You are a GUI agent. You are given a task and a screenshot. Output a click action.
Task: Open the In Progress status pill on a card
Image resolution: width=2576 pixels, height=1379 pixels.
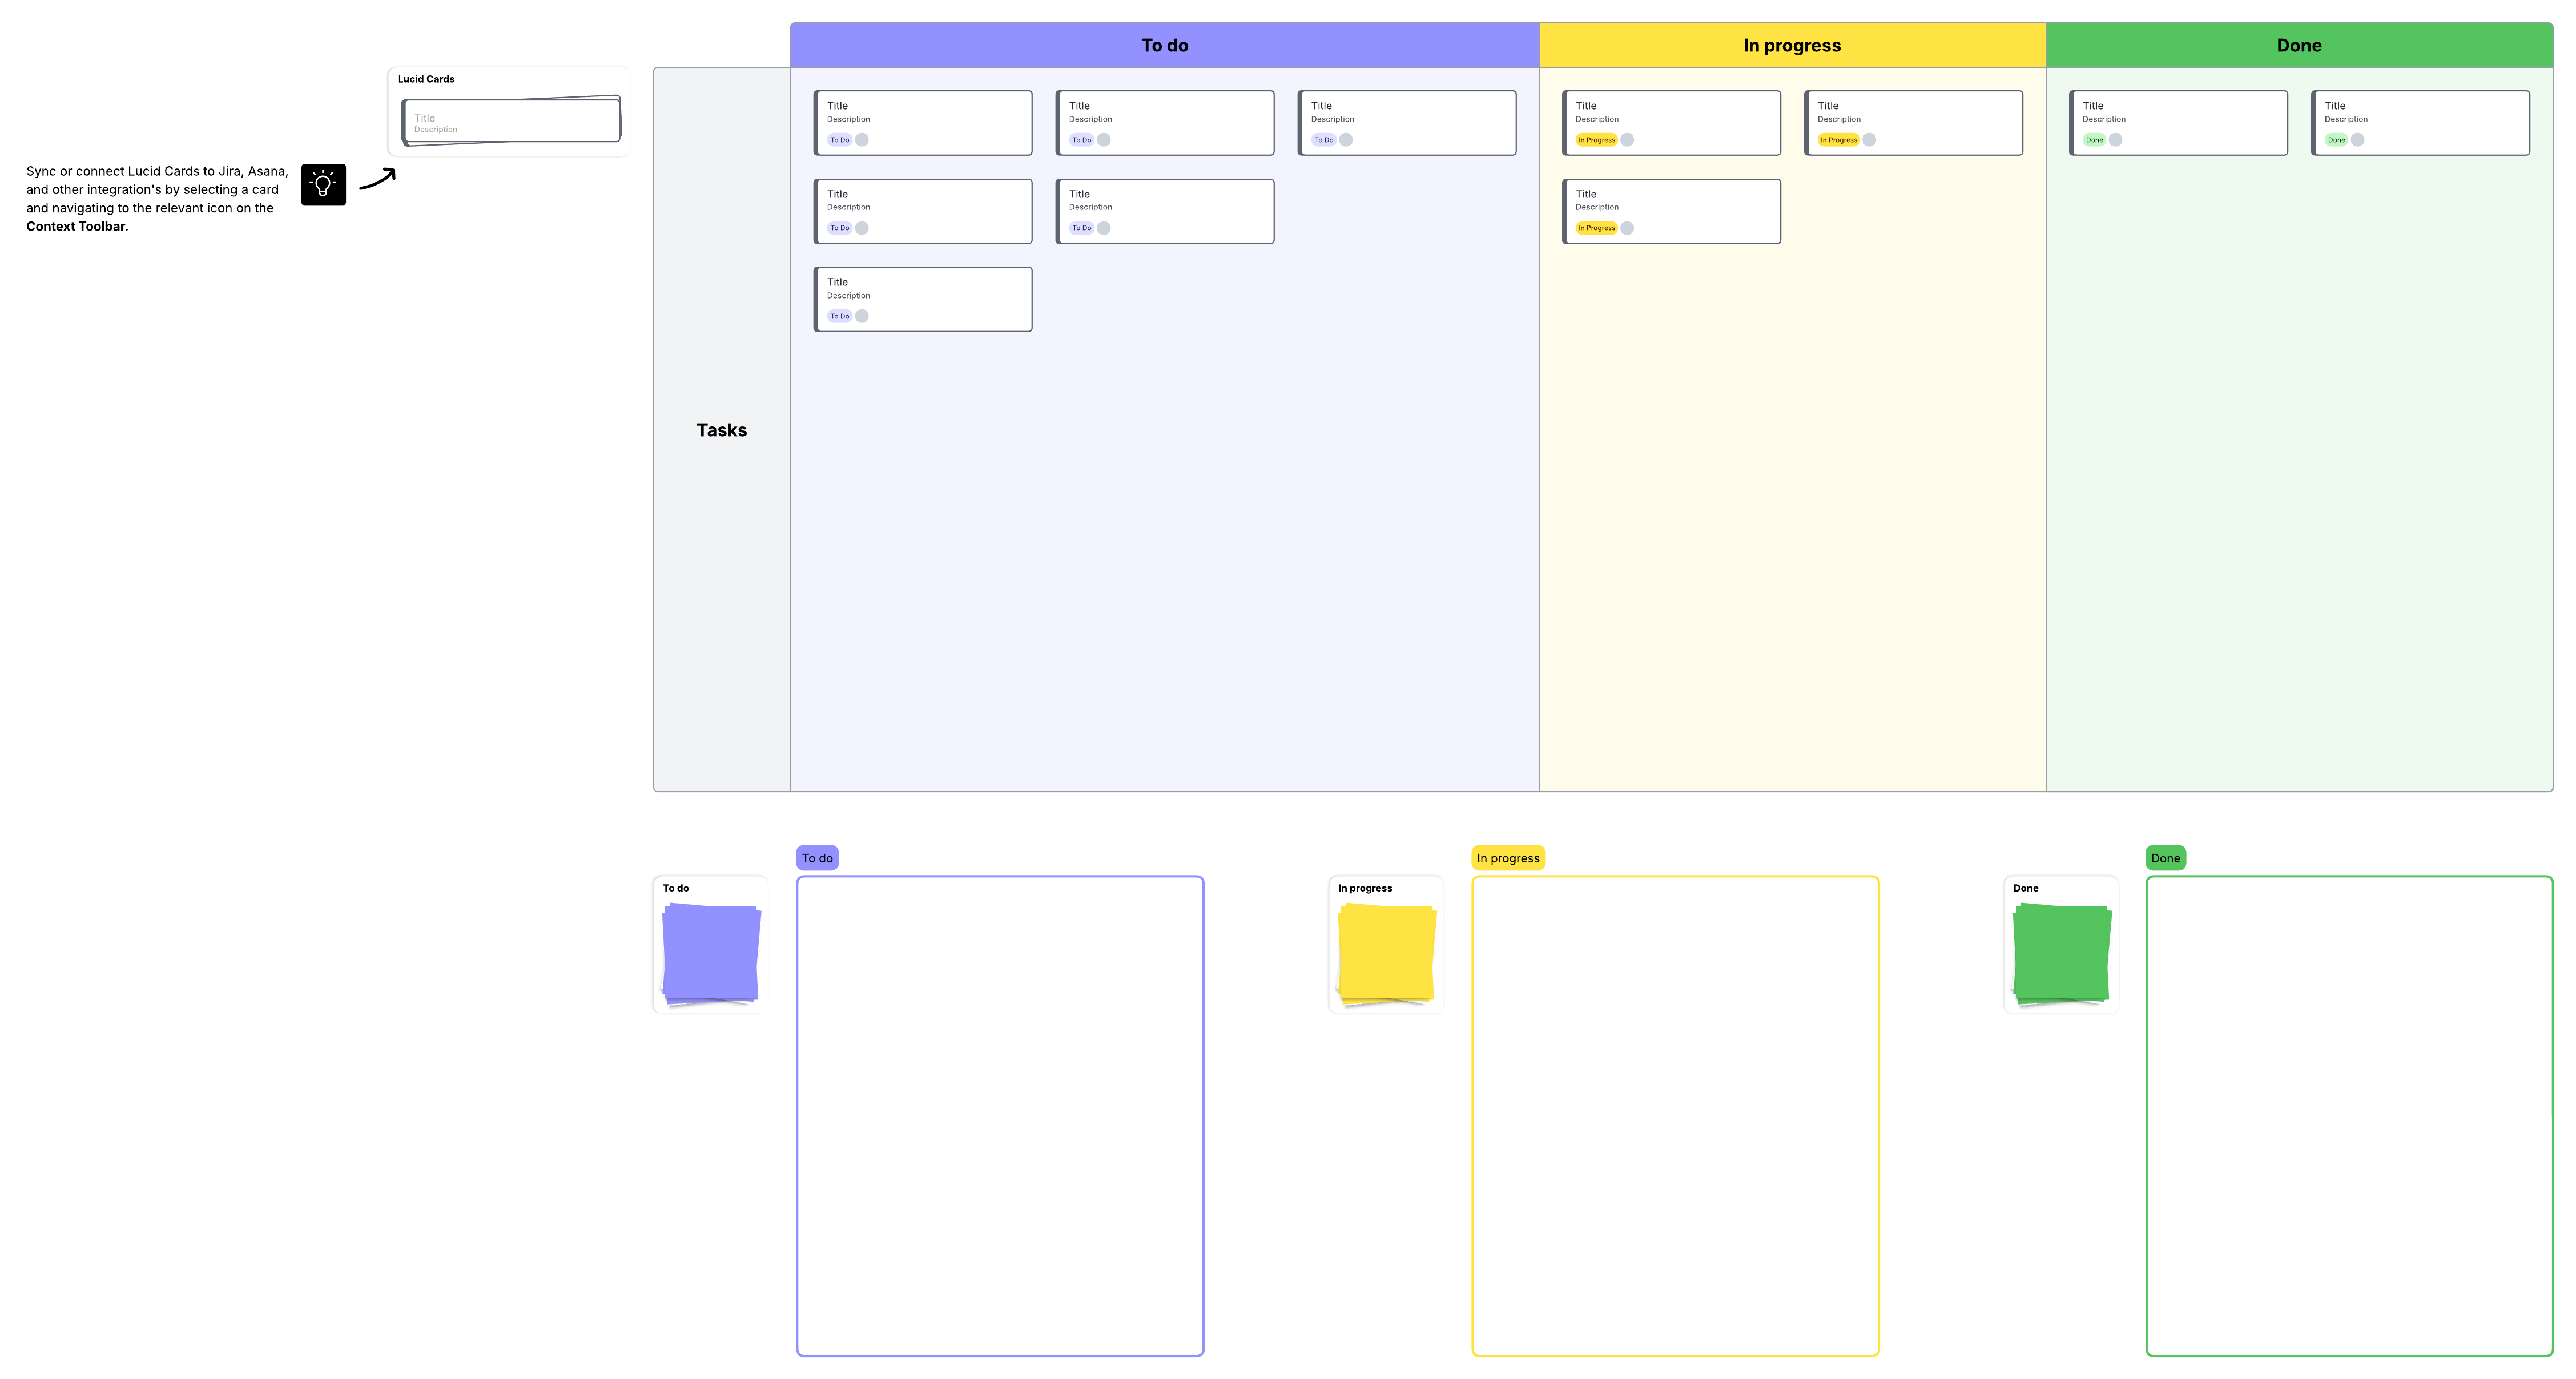click(1597, 140)
